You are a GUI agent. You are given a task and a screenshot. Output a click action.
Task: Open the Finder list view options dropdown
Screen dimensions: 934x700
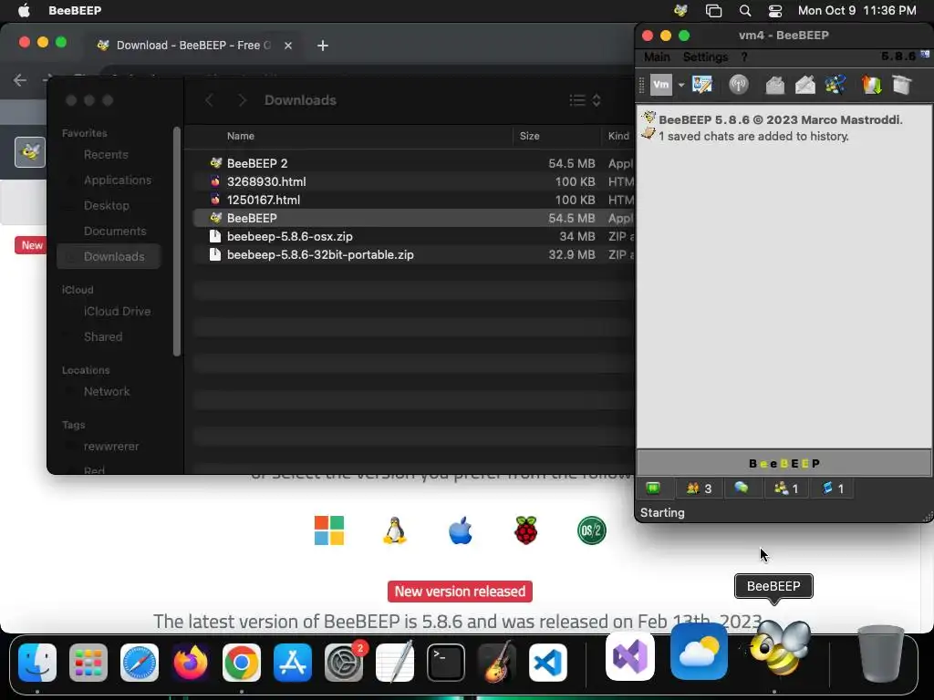click(x=585, y=100)
